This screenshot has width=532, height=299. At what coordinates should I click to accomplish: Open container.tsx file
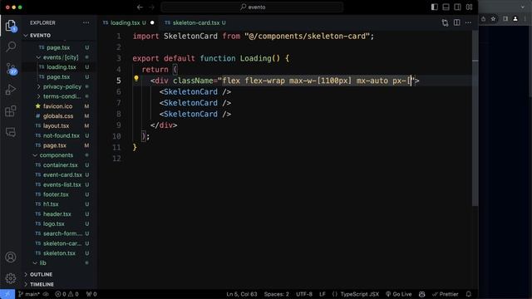click(x=61, y=165)
